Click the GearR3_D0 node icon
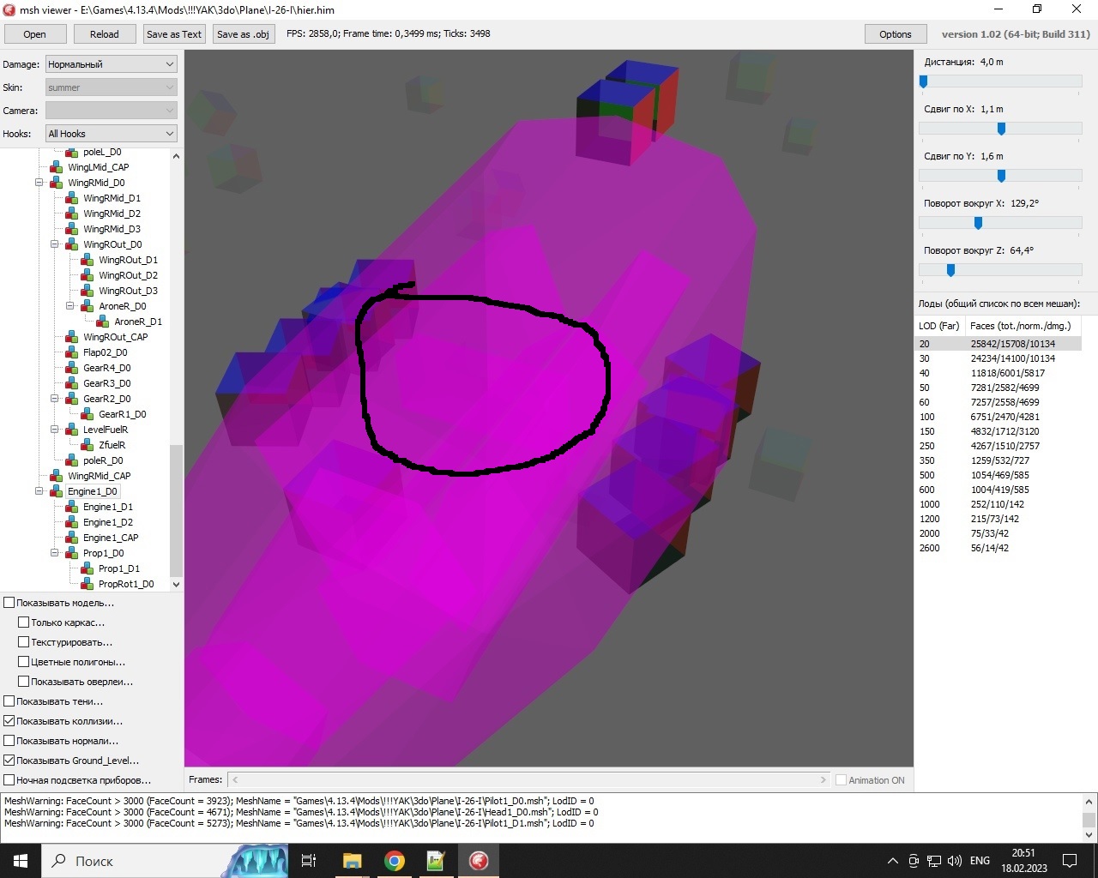This screenshot has width=1098, height=878. click(72, 383)
